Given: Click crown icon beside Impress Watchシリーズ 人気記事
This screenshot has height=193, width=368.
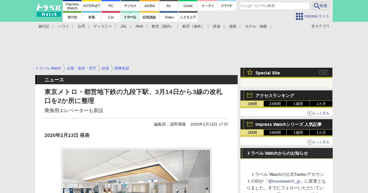Looking at the screenshot, I should tap(250, 124).
